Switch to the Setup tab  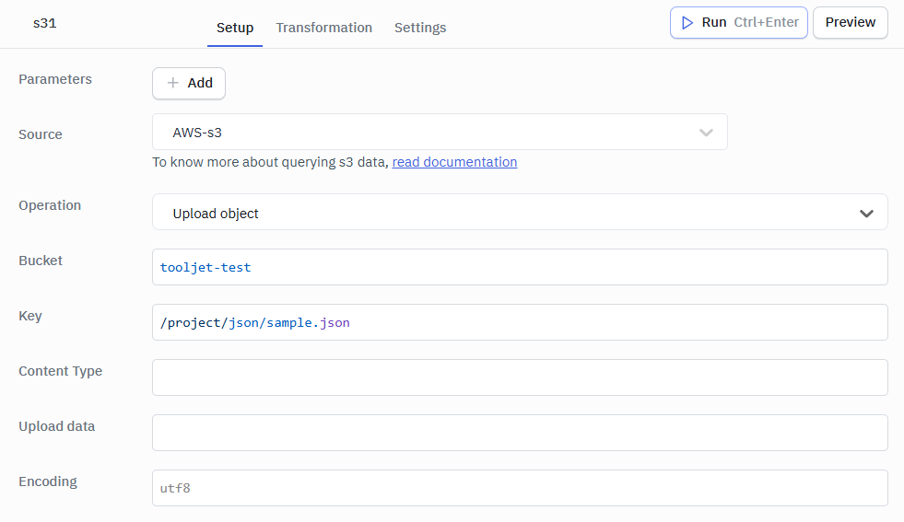pyautogui.click(x=235, y=28)
